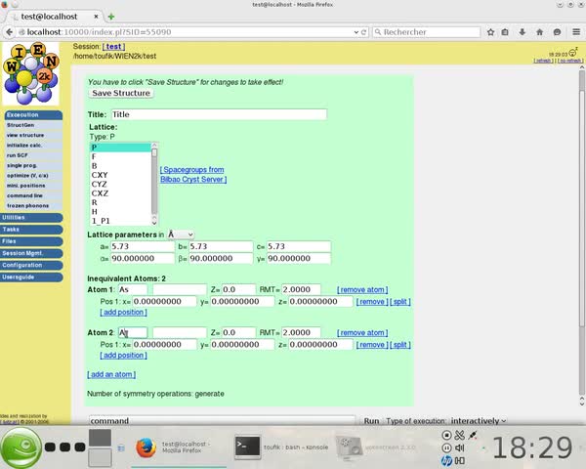Click the 18:29 taskbar clock
This screenshot has height=469, width=586.
point(532,448)
